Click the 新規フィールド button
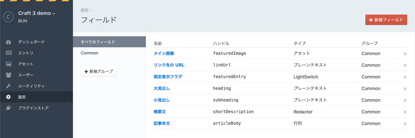The width and height of the screenshot is (415, 138). pos(386,20)
